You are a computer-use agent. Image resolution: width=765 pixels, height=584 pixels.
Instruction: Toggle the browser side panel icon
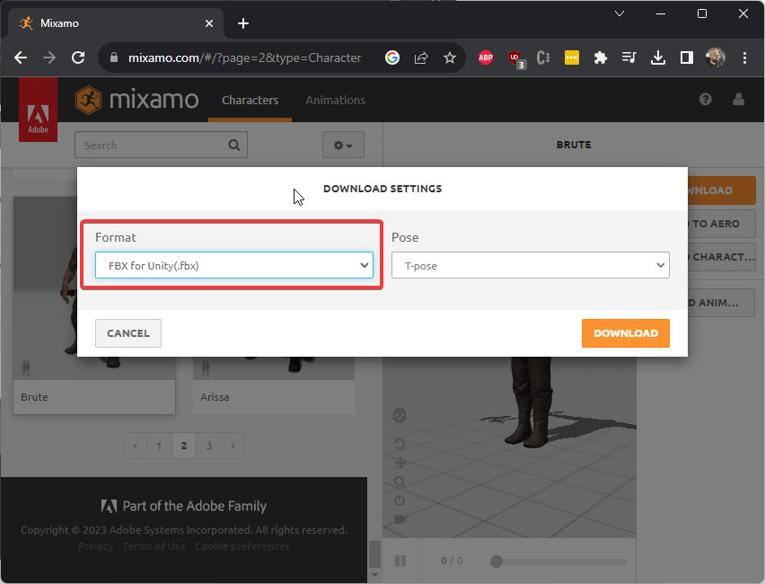point(687,58)
